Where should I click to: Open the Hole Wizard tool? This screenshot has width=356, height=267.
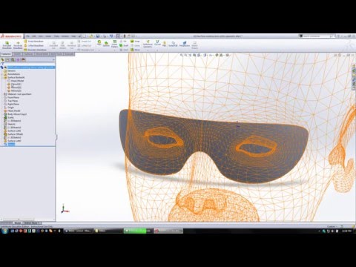62,44
